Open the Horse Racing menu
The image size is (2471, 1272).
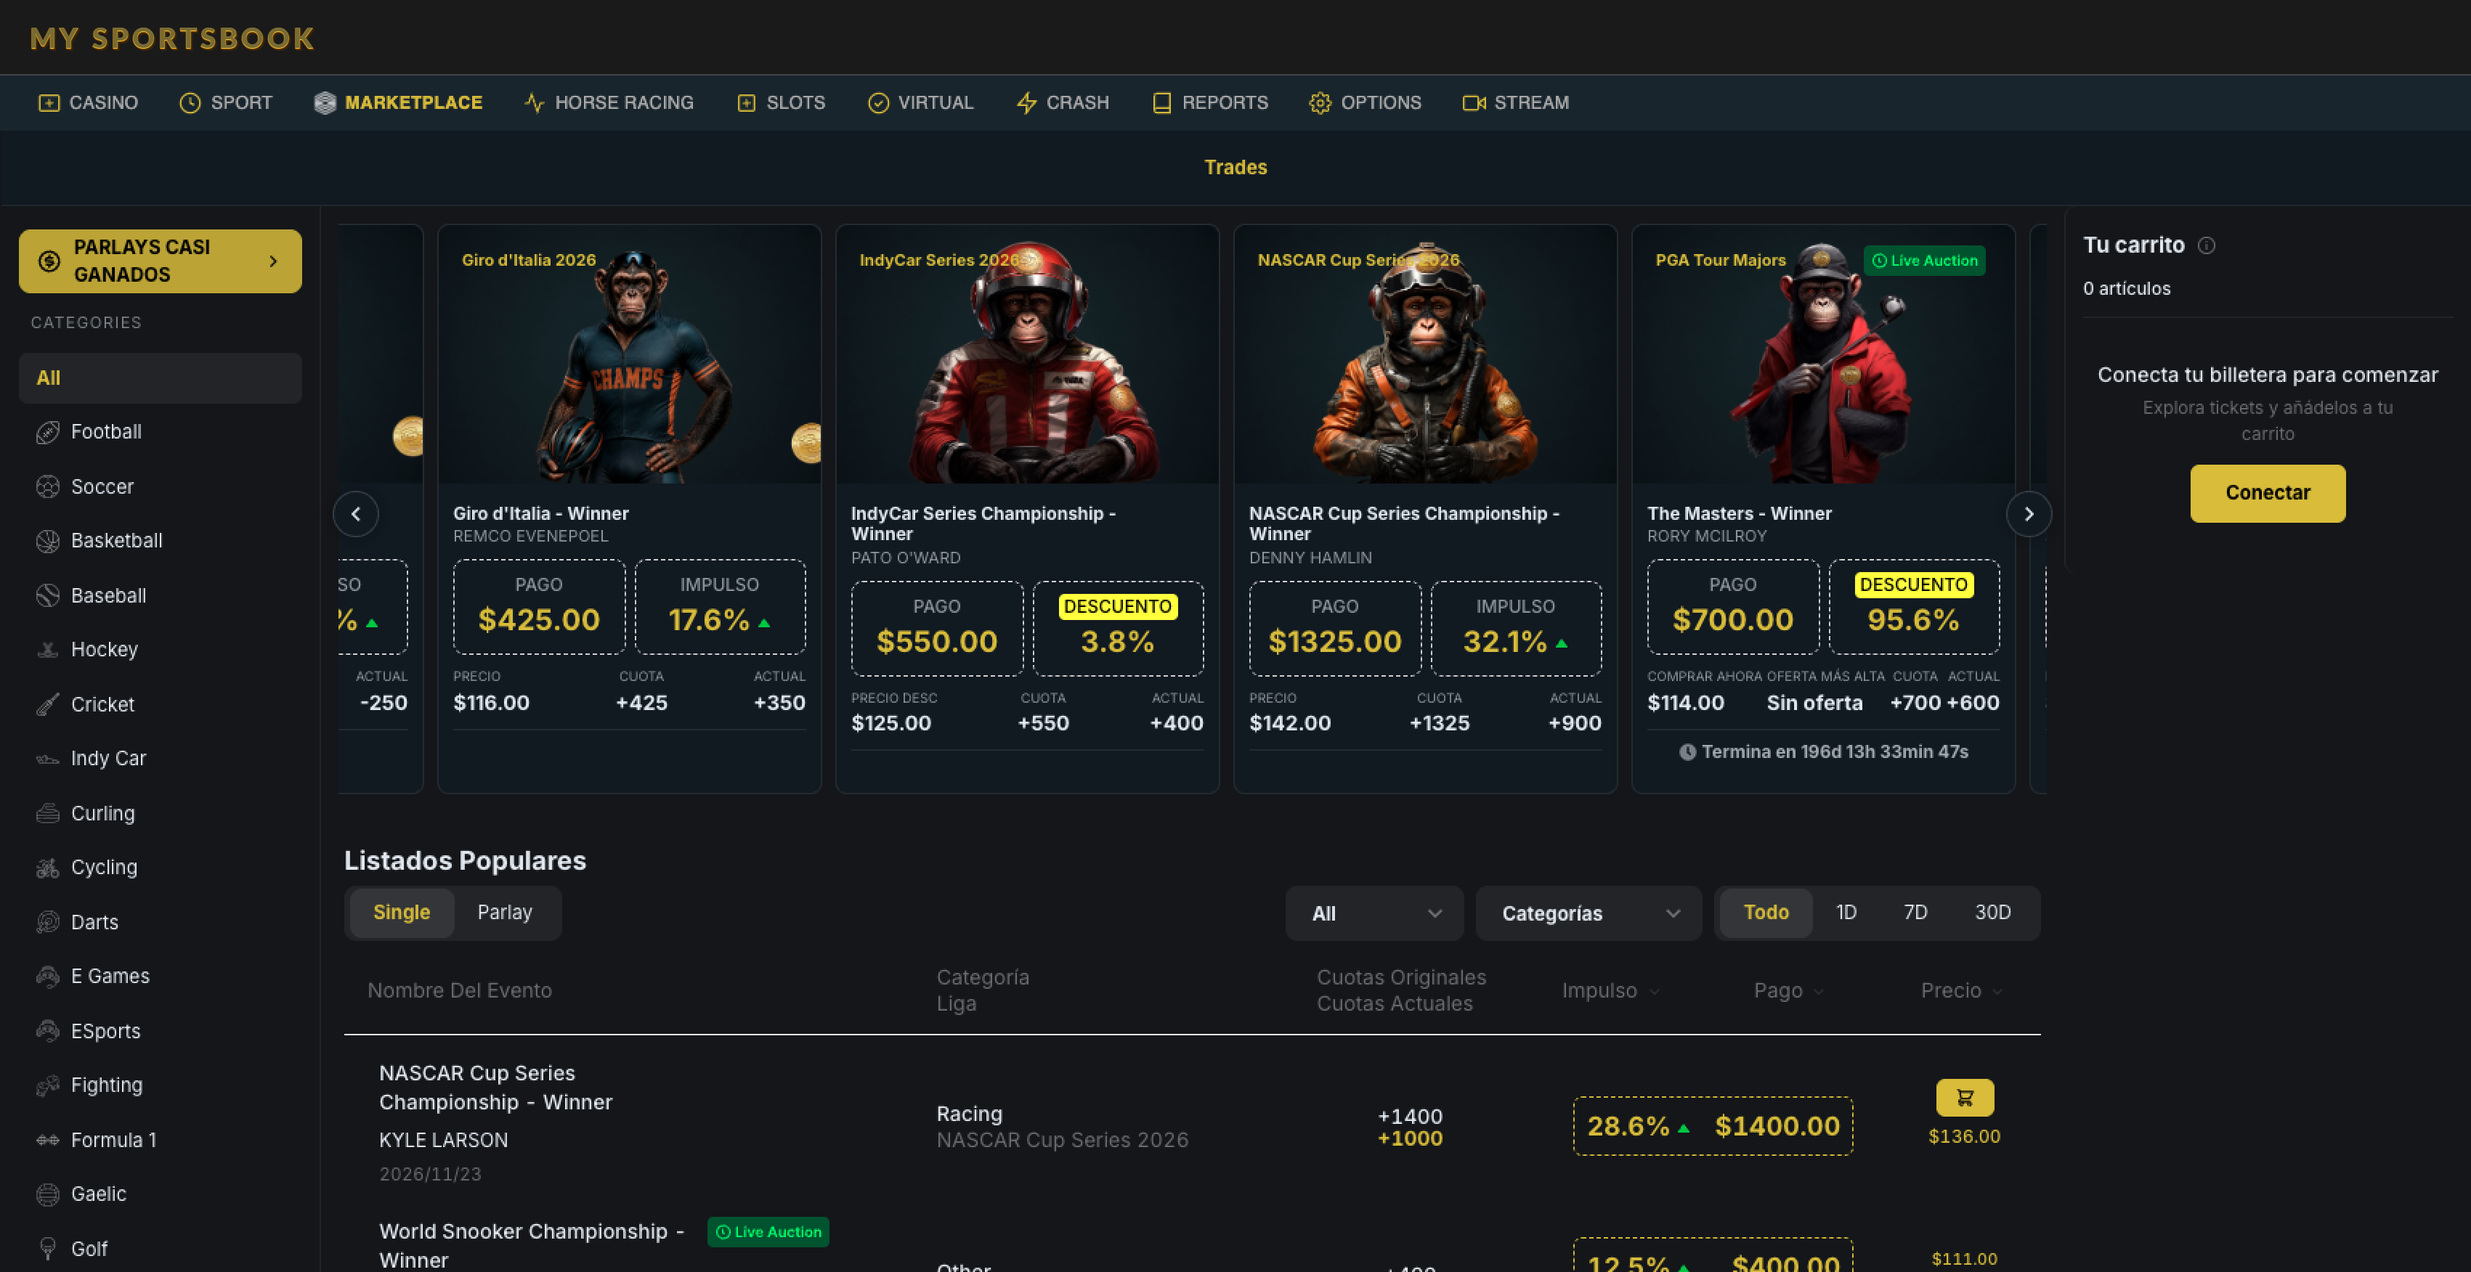[x=609, y=102]
